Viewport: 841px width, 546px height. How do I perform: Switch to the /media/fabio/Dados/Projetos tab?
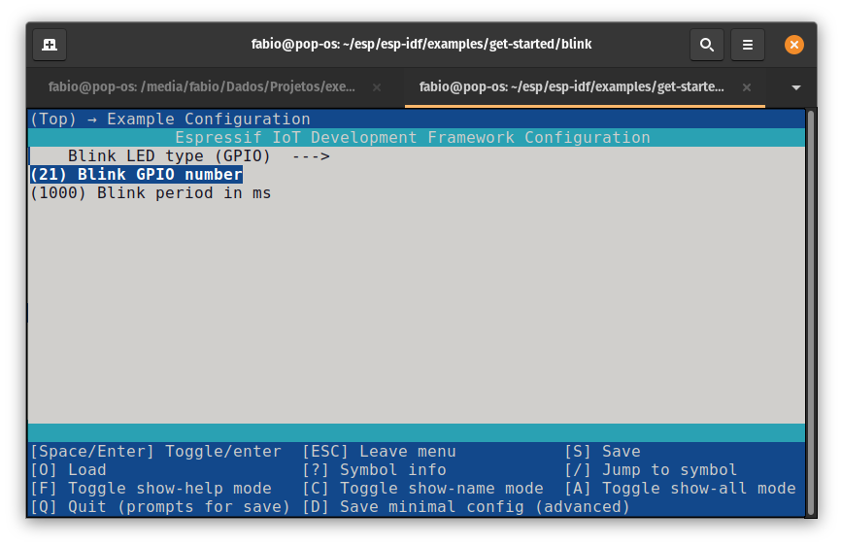pyautogui.click(x=201, y=86)
